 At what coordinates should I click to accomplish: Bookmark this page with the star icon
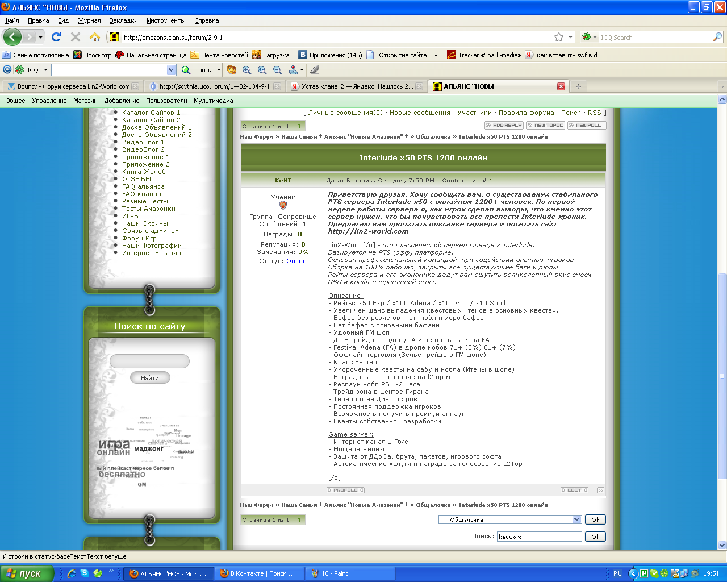point(559,37)
